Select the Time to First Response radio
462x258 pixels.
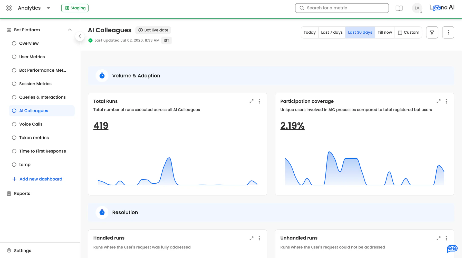click(14, 151)
